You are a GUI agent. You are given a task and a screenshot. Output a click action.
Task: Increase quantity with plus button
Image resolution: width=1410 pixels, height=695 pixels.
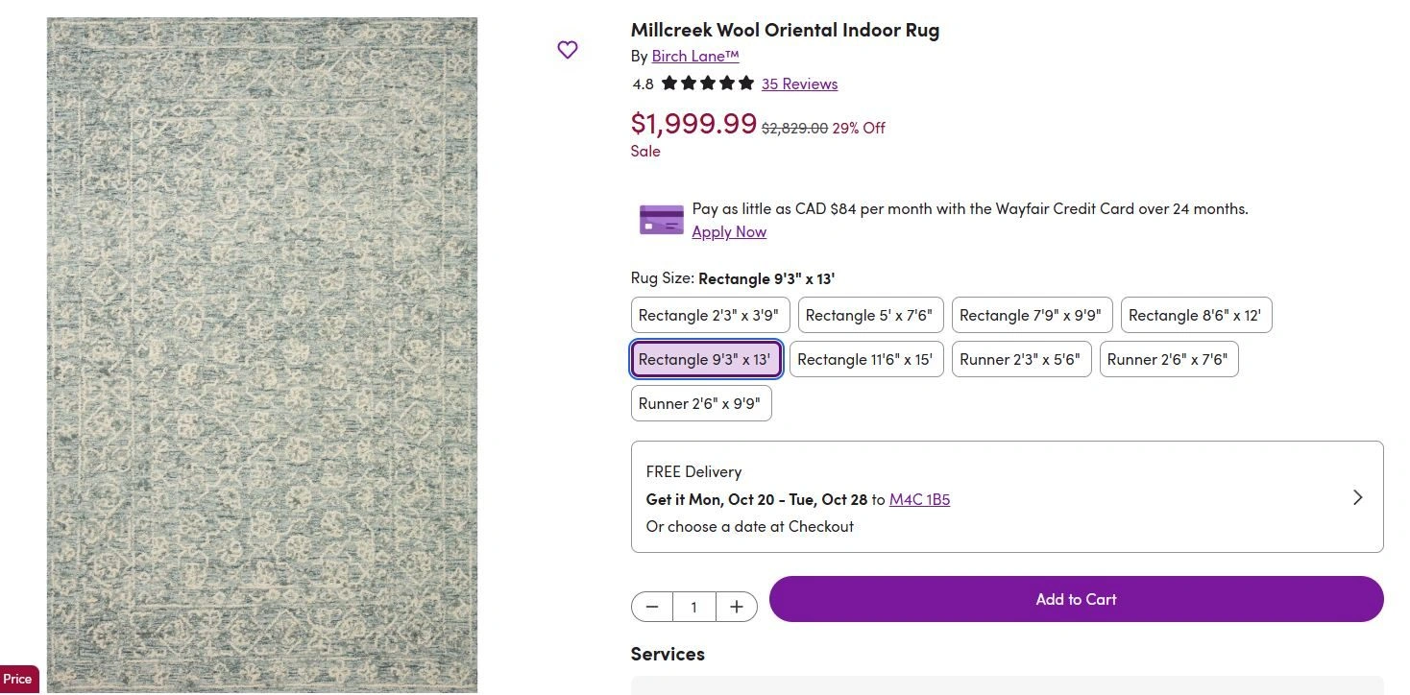tap(737, 607)
